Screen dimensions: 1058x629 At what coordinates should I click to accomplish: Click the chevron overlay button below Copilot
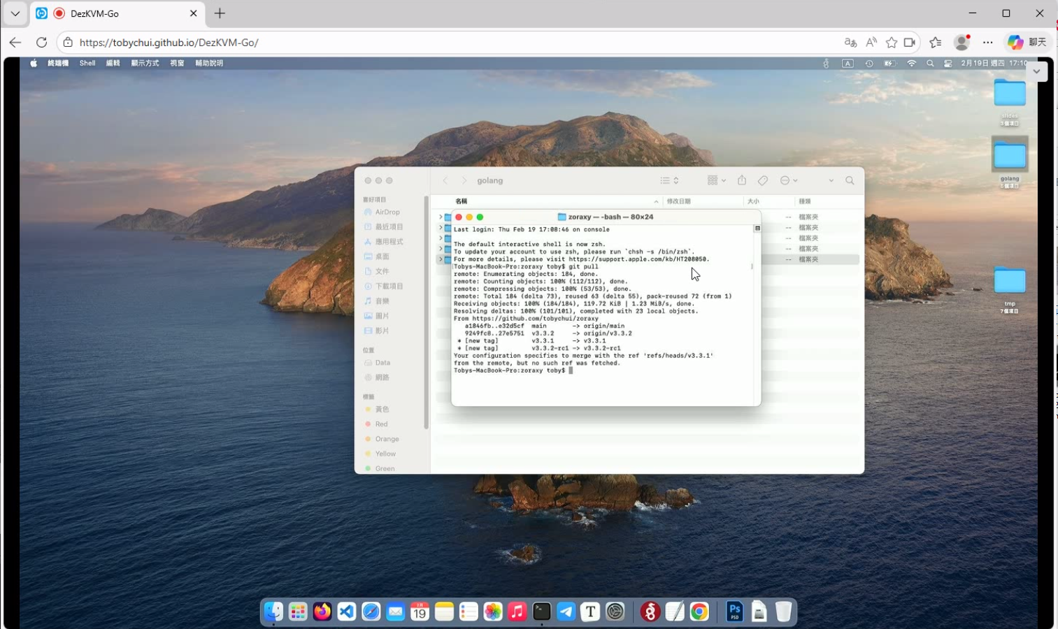tap(1036, 71)
